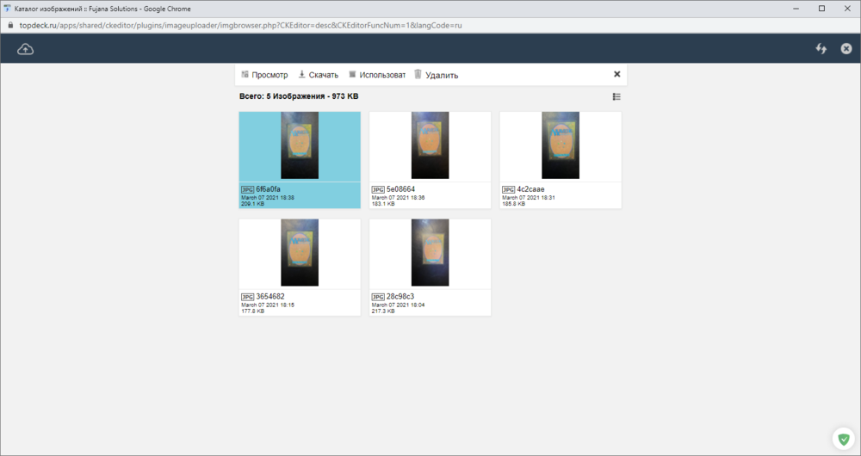Click the JPG badge next to 5e08664
The height and width of the screenshot is (456, 861).
(377, 189)
